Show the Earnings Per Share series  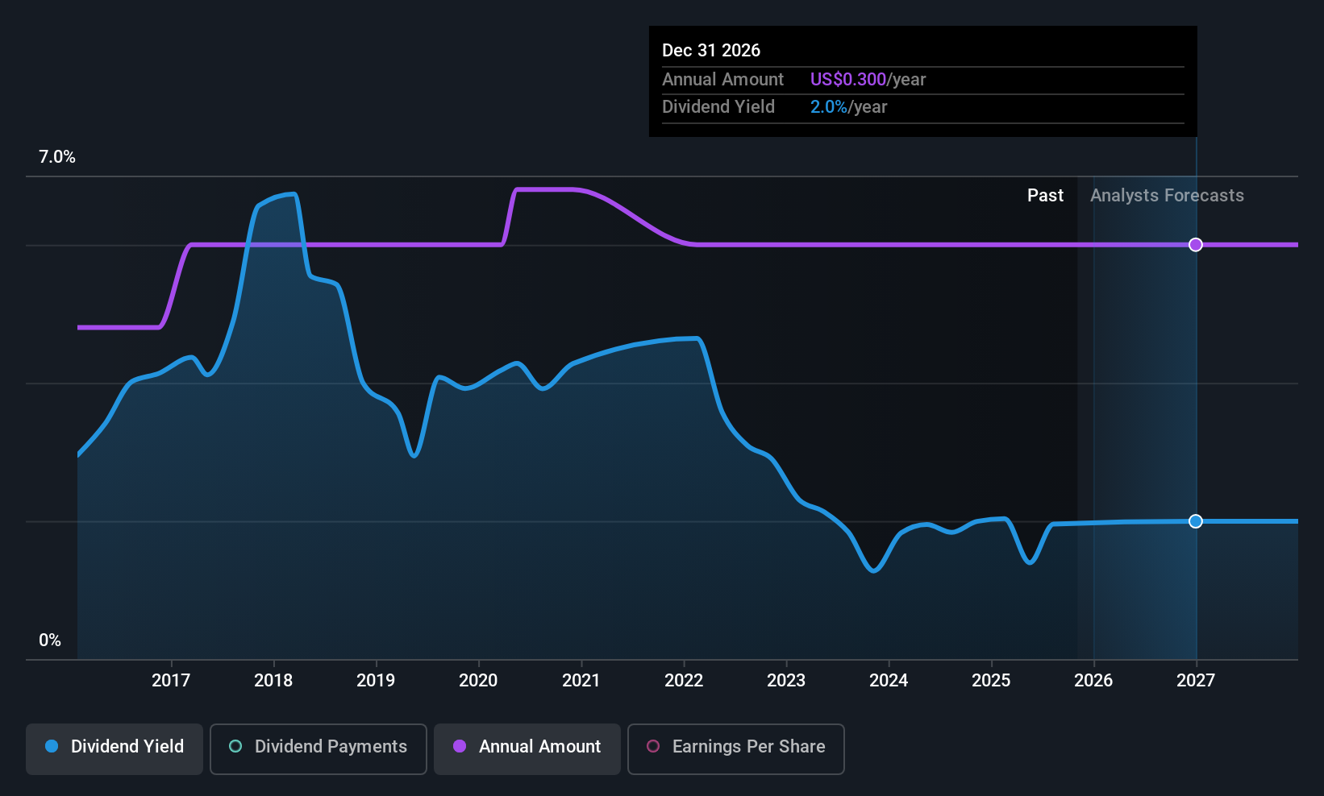735,748
